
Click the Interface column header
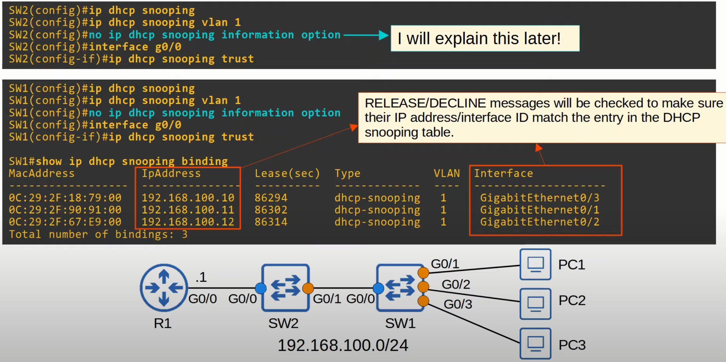point(504,174)
